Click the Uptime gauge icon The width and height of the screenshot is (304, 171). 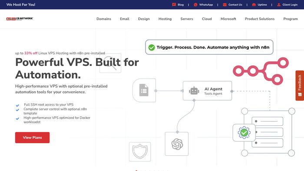[x=254, y=5]
